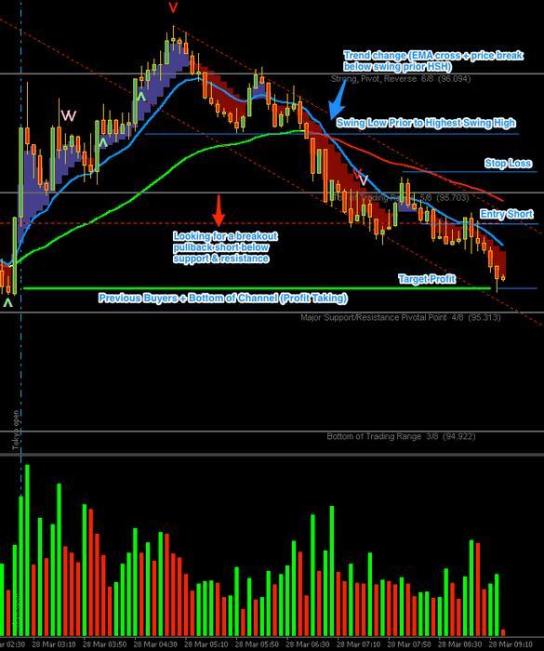Click the 'Stop Loss' label
The image size is (544, 651).
coord(508,163)
